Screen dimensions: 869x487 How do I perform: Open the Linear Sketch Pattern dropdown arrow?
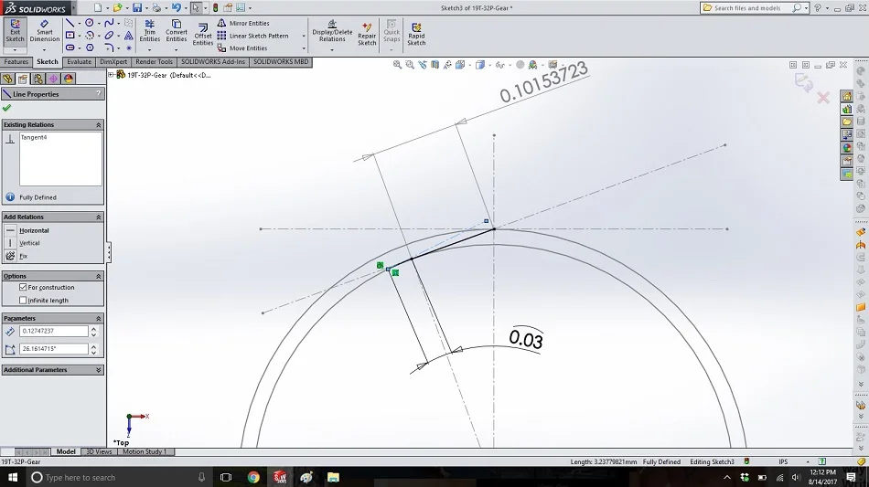pos(304,36)
